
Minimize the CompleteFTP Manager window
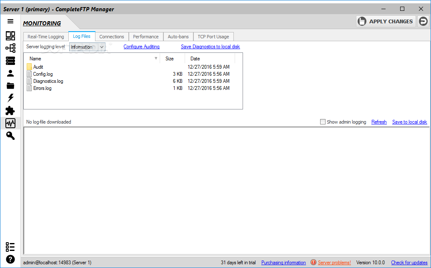[x=384, y=9]
